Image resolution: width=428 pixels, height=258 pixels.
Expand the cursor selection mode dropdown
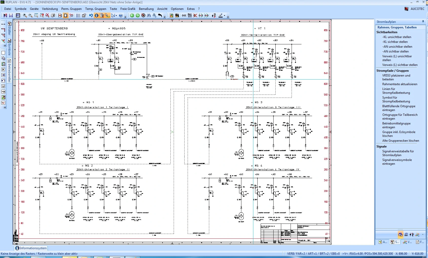coord(116,16)
